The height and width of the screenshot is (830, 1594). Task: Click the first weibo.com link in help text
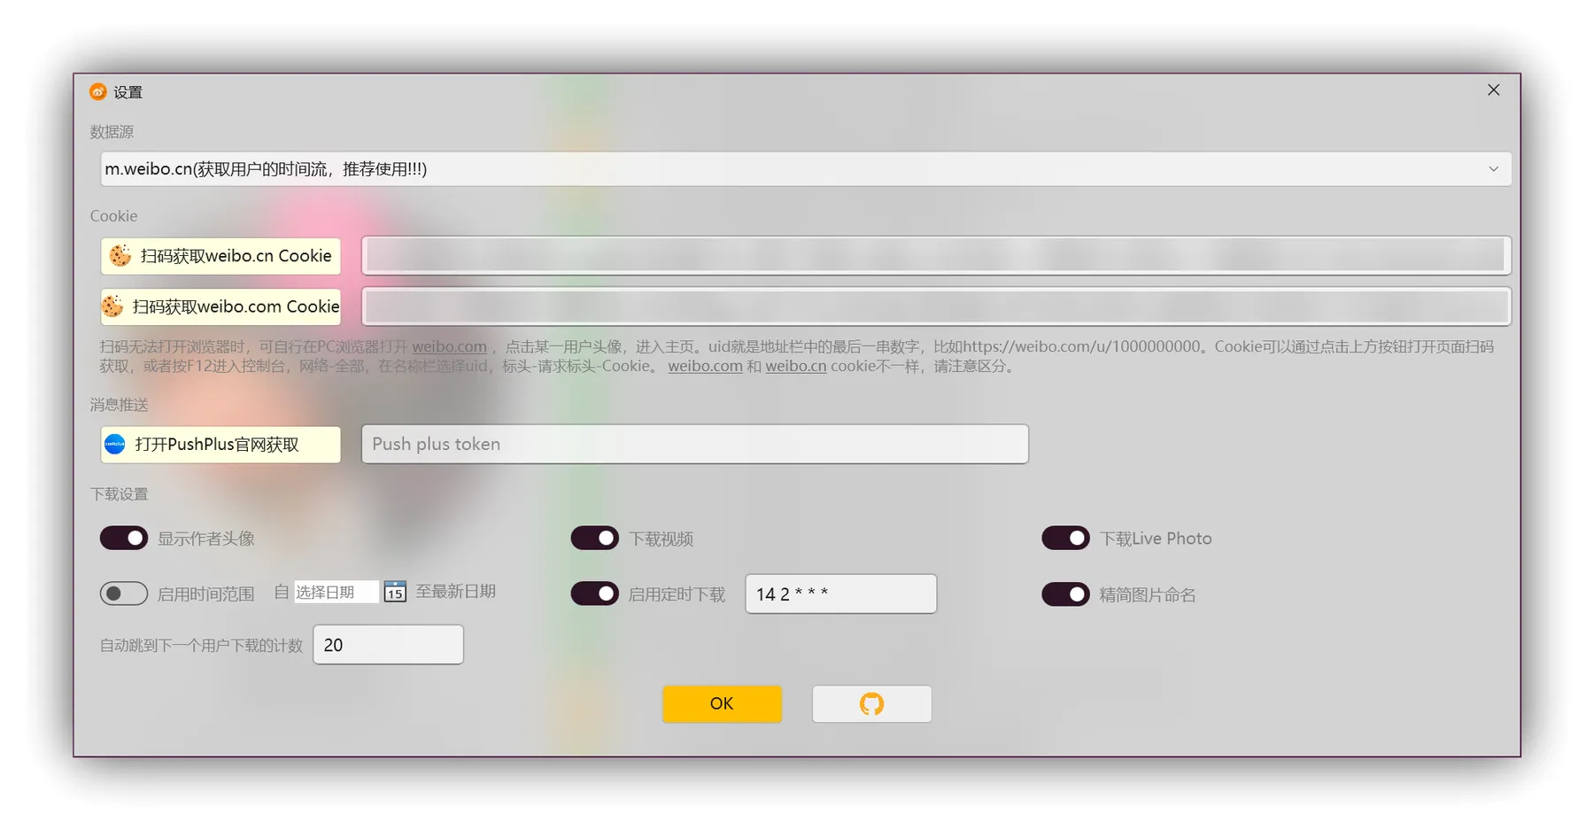(x=449, y=346)
